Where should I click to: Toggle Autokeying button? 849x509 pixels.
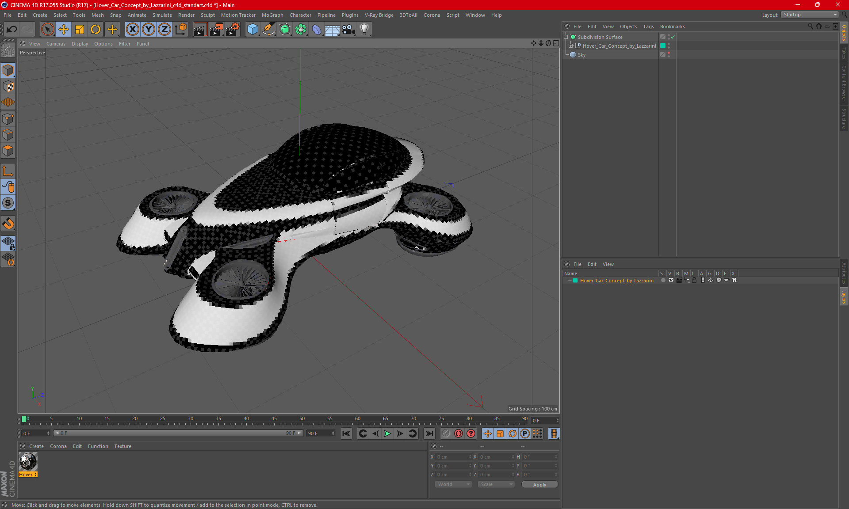459,433
